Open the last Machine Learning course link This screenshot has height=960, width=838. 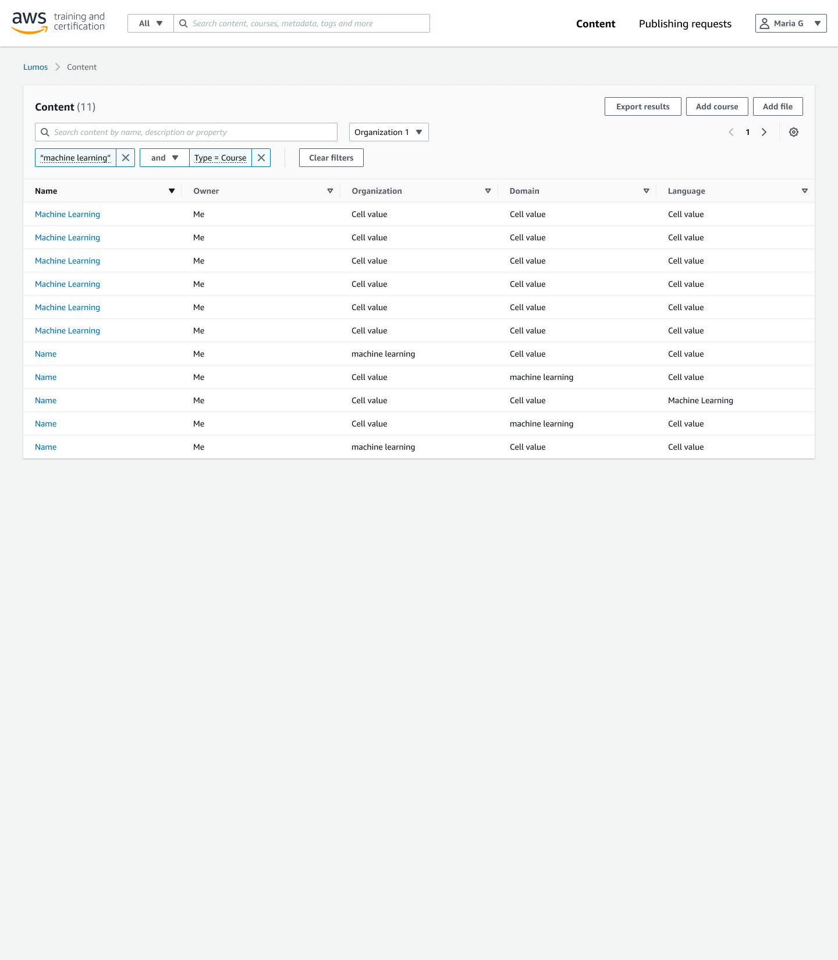point(68,330)
